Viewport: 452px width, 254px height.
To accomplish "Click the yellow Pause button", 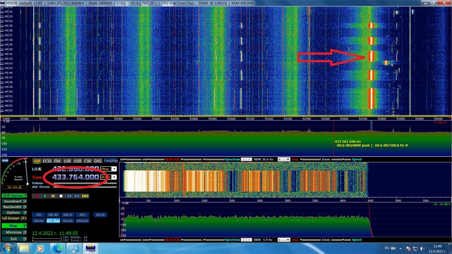I will point(53,196).
